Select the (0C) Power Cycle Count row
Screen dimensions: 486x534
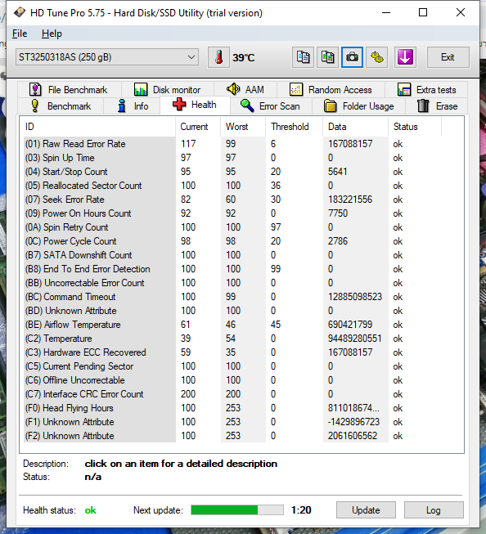[x=232, y=241]
